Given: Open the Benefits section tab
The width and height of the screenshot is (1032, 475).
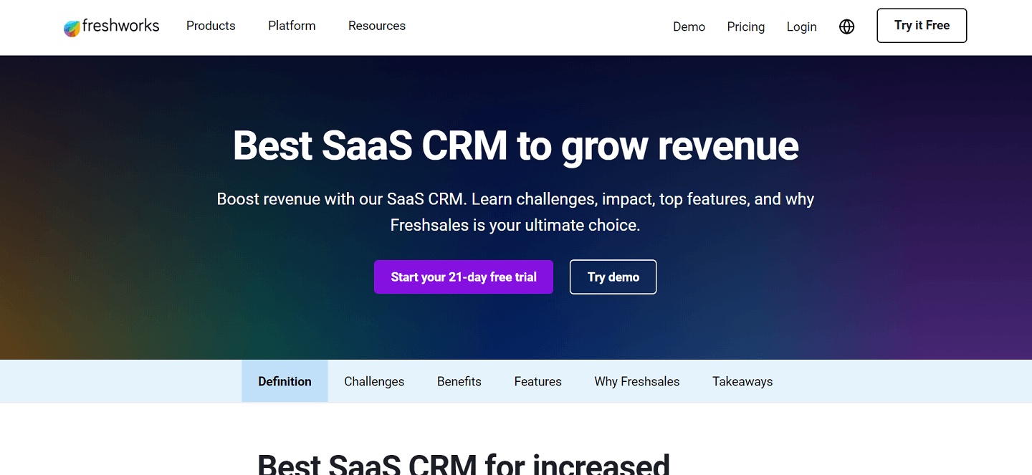Looking at the screenshot, I should point(459,381).
